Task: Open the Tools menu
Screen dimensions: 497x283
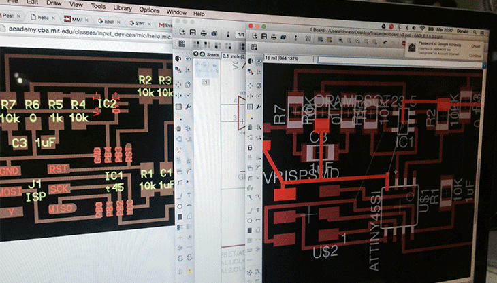Action: point(98,6)
